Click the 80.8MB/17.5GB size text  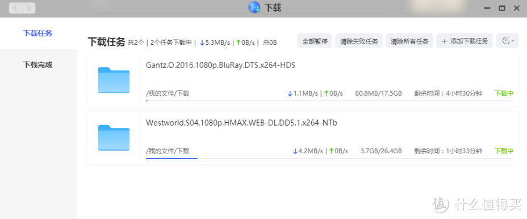click(x=378, y=93)
